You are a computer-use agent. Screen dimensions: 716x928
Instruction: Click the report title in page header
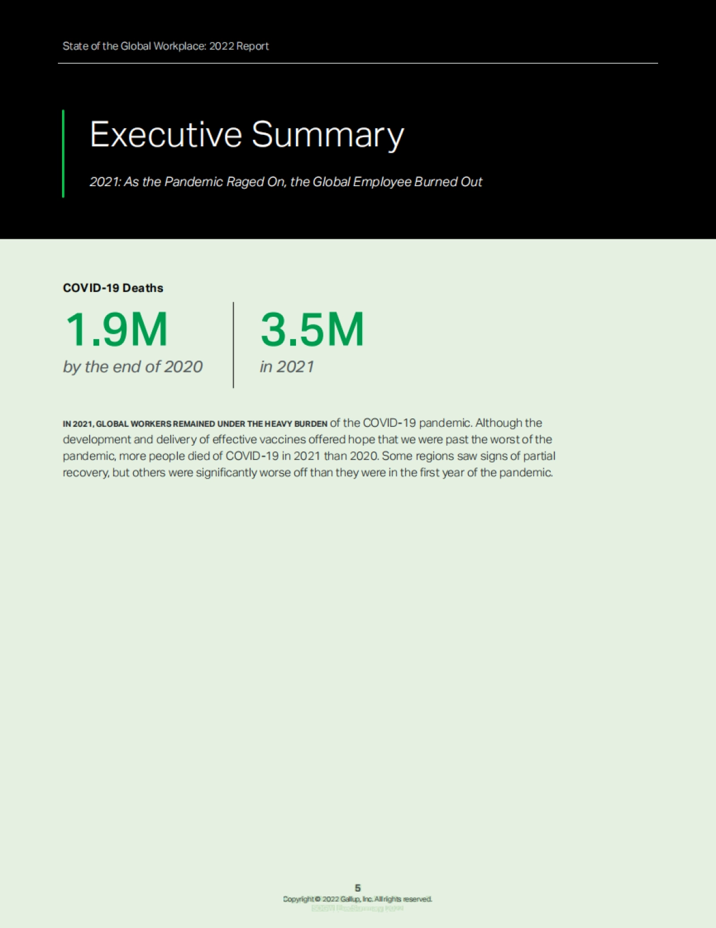click(165, 46)
